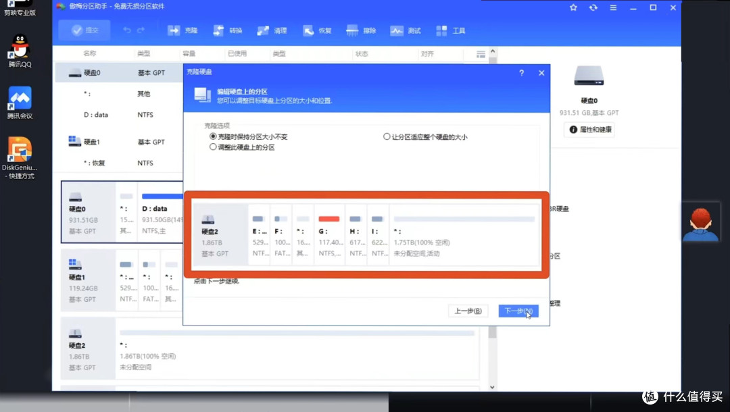Click the scroll down arrow of disk list
Screen dimensions: 730x412
click(493, 387)
